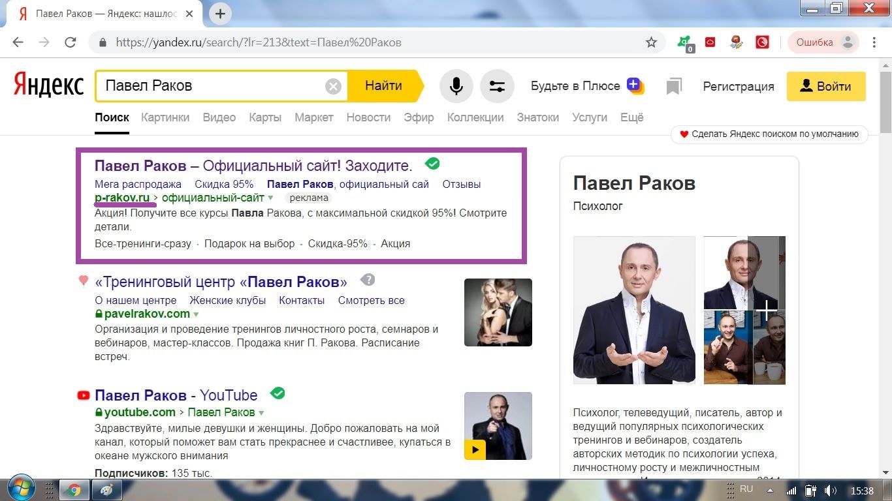Click the реклама label
Screen dimensions: 892x501
pyautogui.click(x=309, y=198)
